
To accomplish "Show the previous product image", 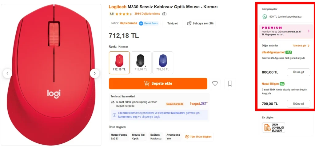I will tap(7, 73).
